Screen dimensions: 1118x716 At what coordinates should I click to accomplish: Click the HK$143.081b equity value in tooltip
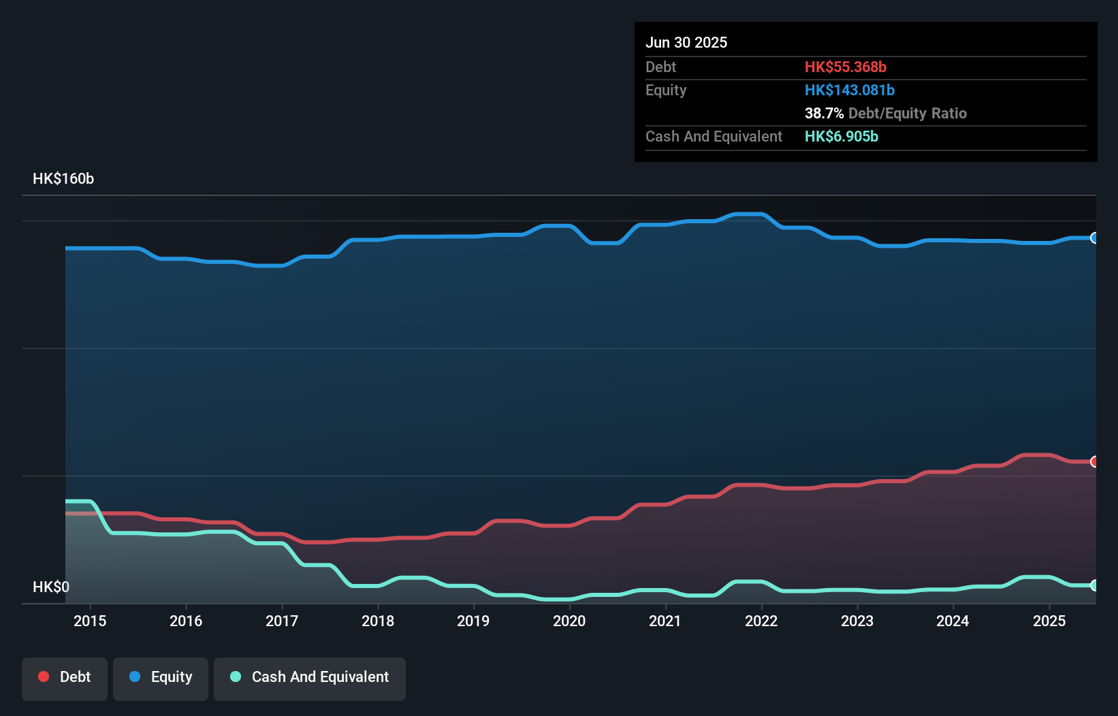pyautogui.click(x=850, y=90)
